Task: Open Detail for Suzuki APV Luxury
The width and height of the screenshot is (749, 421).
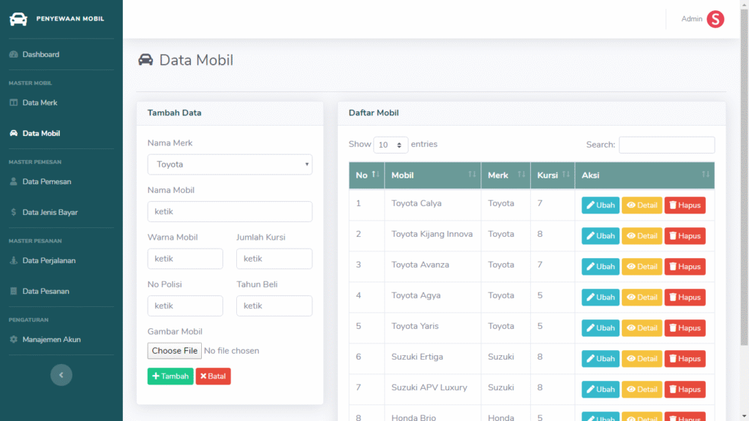Action: tap(642, 390)
